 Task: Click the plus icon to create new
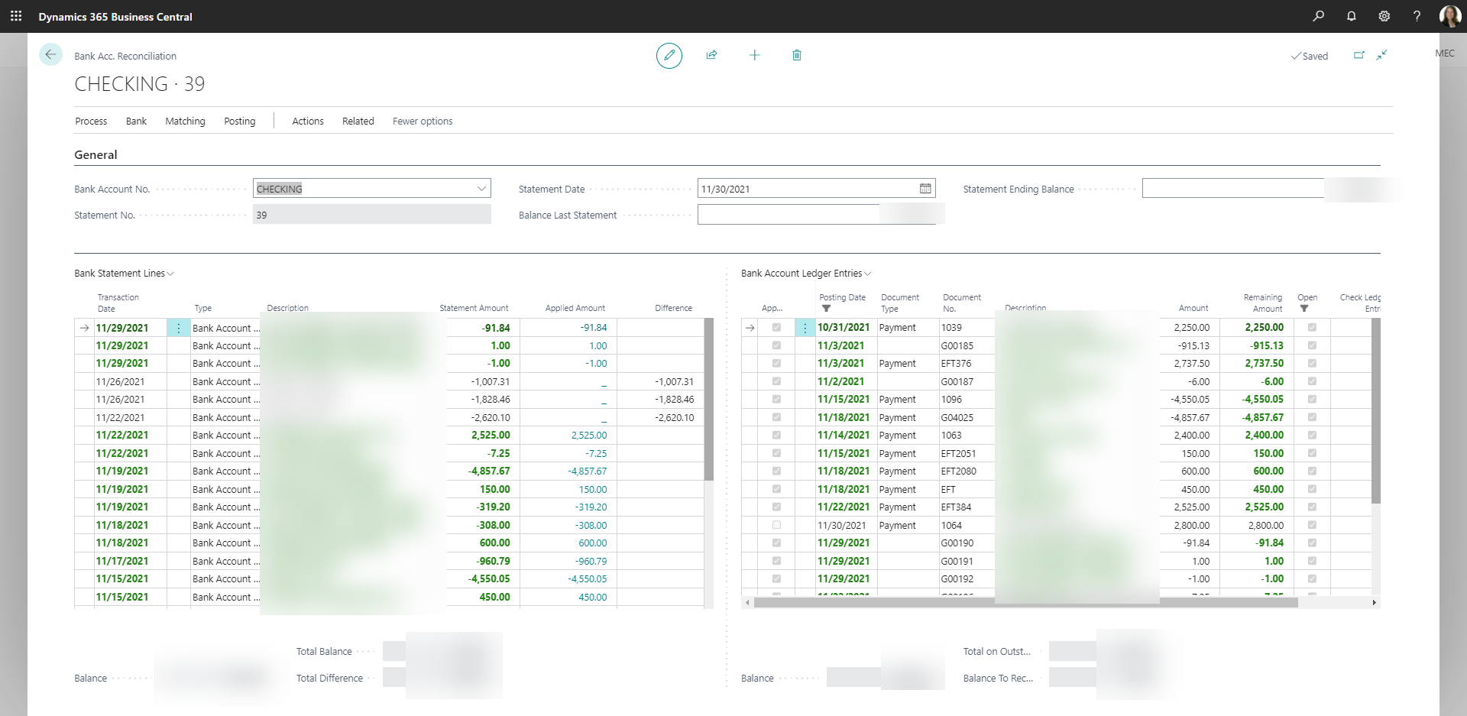[x=754, y=55]
